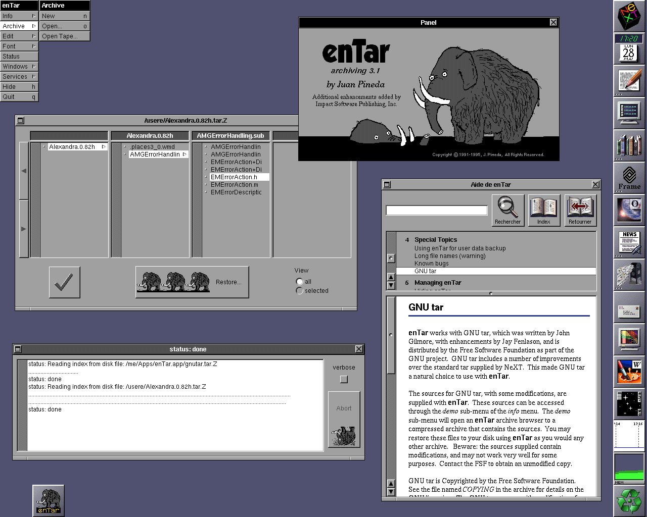Viewport: 647px width, 517px height.
Task: Launch the NEWS reader dock icon
Action: (x=629, y=242)
